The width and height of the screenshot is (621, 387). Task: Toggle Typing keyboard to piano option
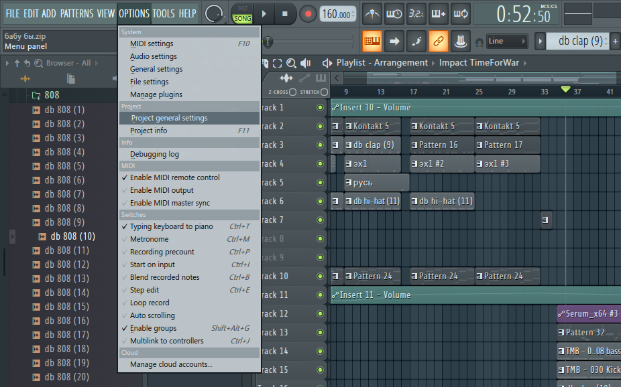[x=190, y=226]
